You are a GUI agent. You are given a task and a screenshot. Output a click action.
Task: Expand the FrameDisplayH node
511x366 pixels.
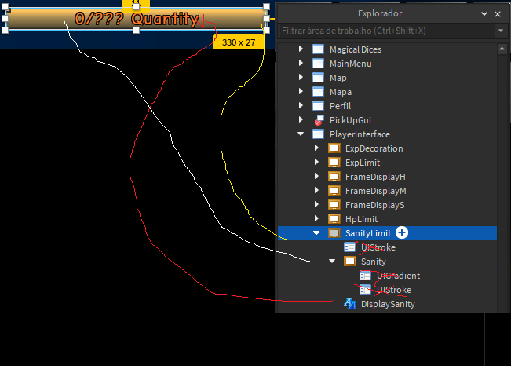click(316, 177)
